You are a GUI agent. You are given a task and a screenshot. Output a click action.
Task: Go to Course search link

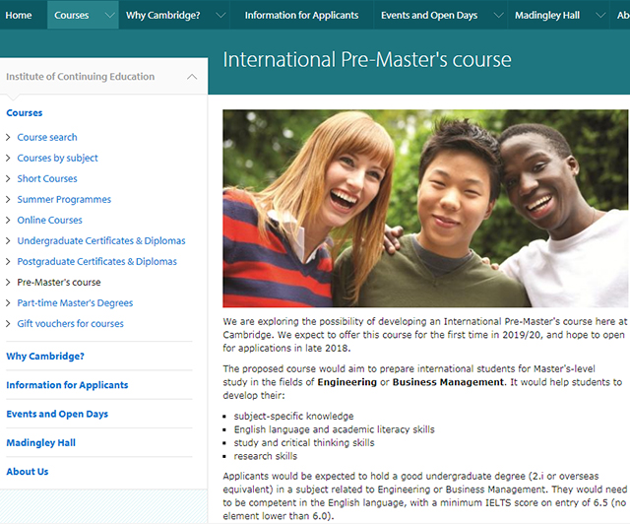pos(47,137)
